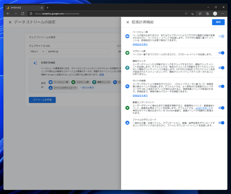
Task: Open the https:// protocol dropdown
Action: click(37, 51)
